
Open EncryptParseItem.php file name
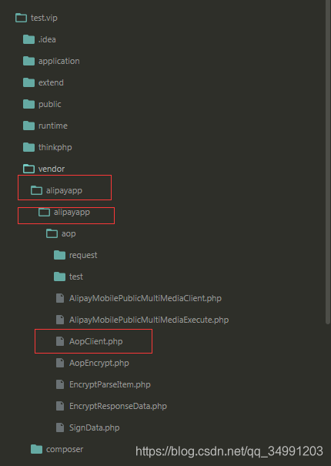click(109, 384)
